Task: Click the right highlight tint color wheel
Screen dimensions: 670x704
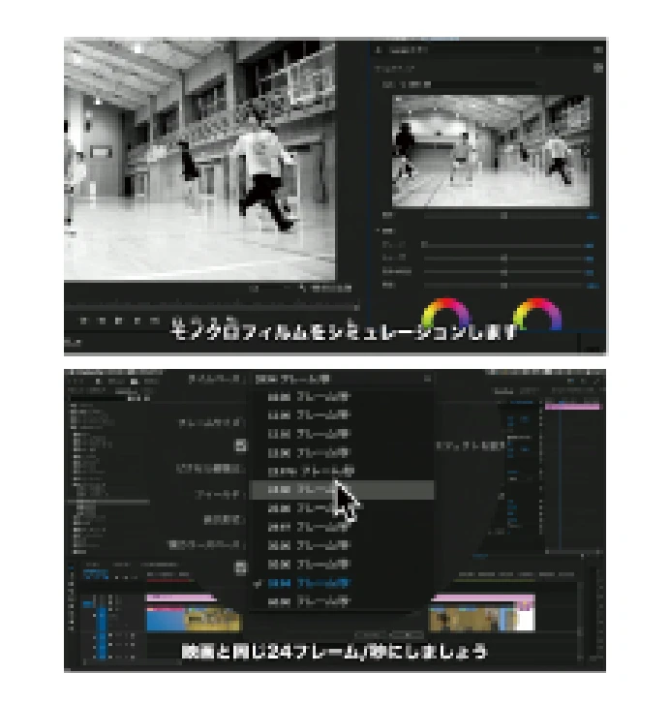Action: 537,316
